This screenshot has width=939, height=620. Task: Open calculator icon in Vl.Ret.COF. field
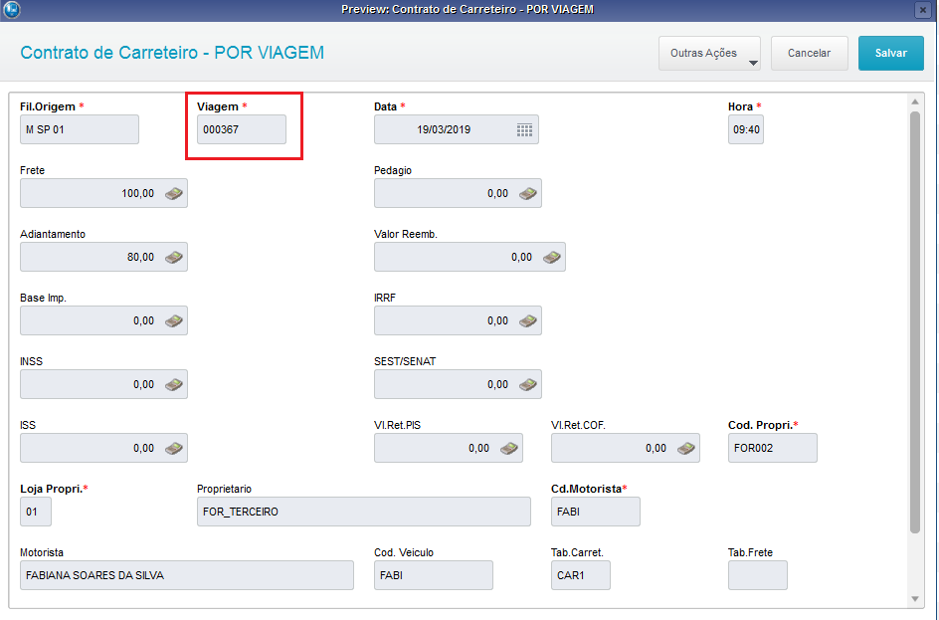click(685, 448)
